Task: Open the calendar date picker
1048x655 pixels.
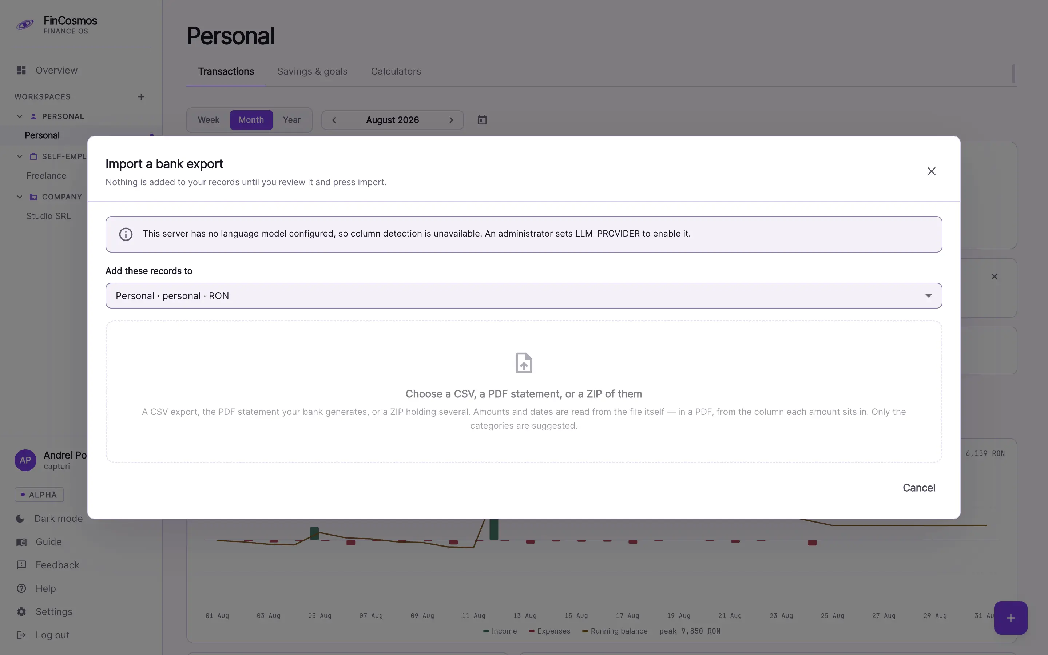Action: click(481, 120)
